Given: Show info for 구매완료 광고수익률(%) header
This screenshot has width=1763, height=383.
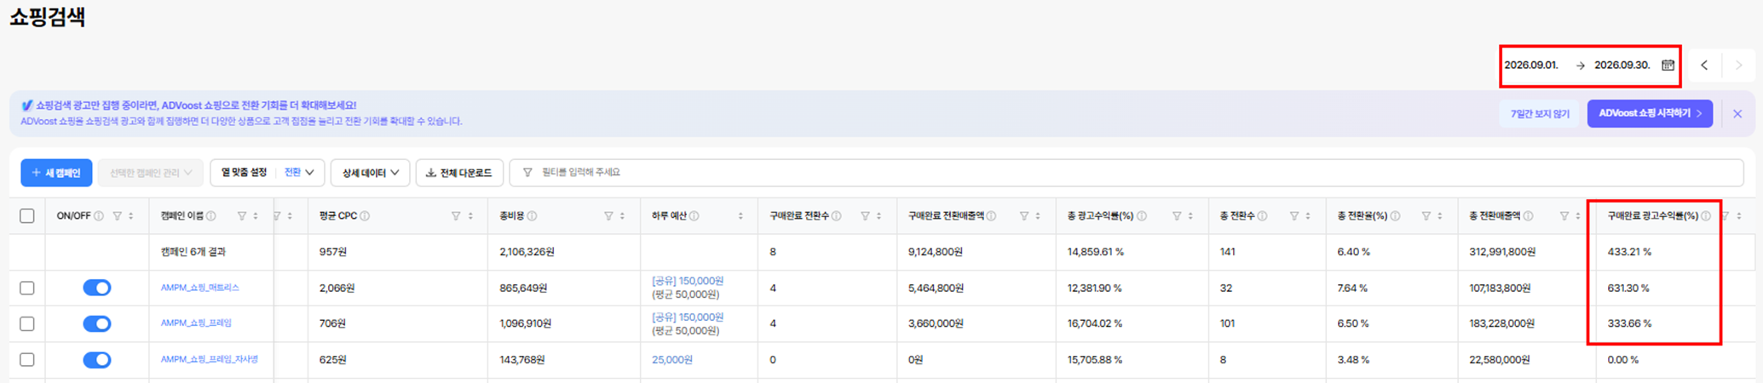Looking at the screenshot, I should coord(1706,216).
